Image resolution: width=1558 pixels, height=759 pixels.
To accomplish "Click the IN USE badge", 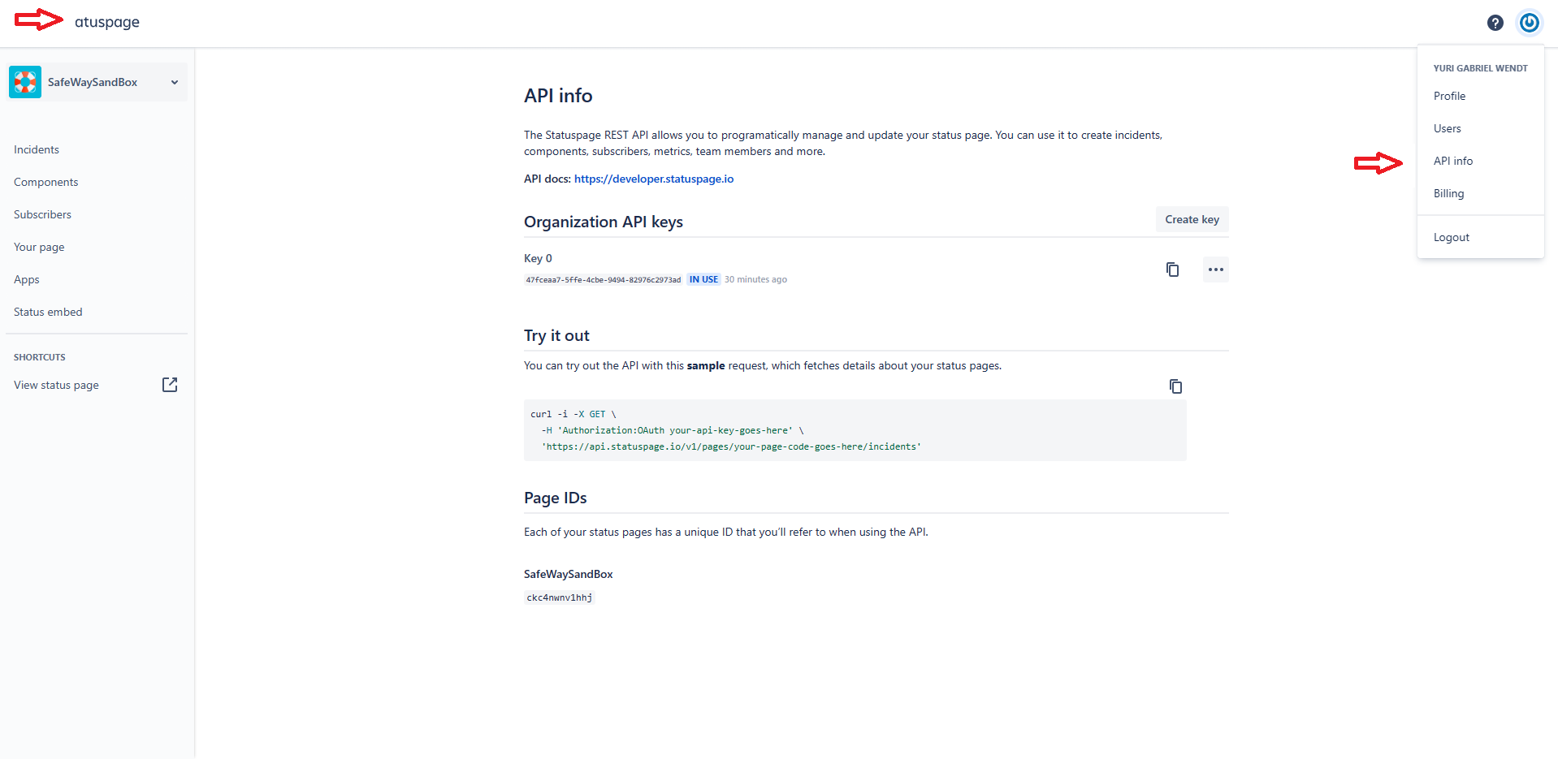I will 703,279.
